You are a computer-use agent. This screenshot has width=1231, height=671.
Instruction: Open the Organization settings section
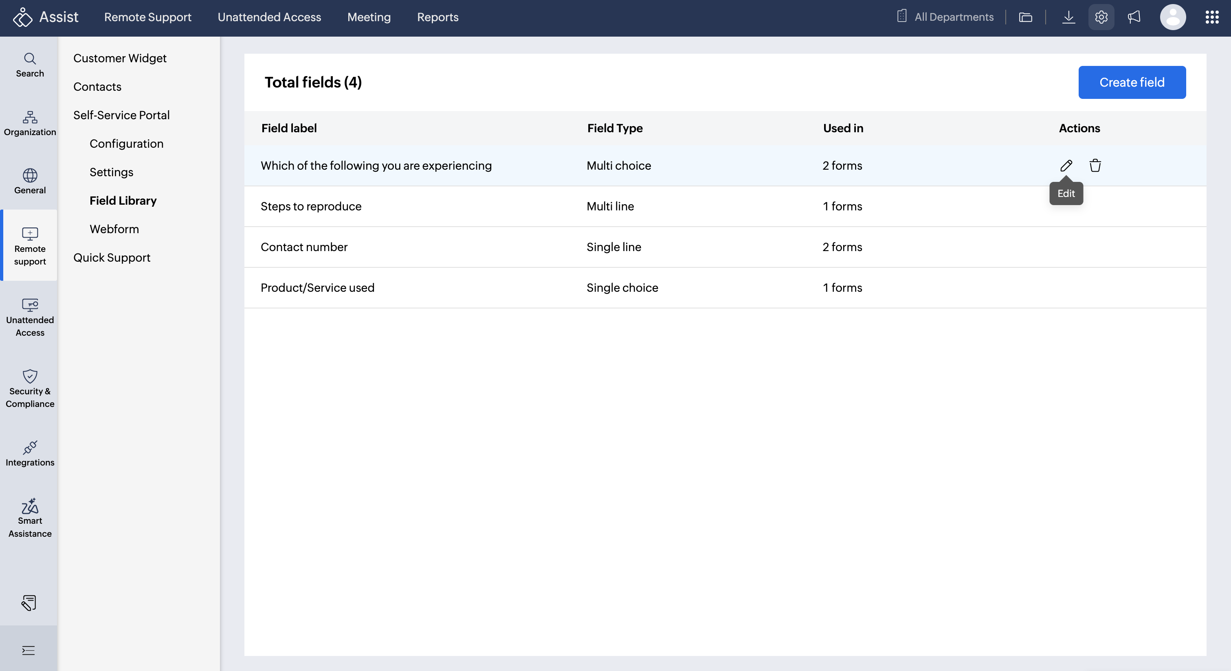point(30,123)
